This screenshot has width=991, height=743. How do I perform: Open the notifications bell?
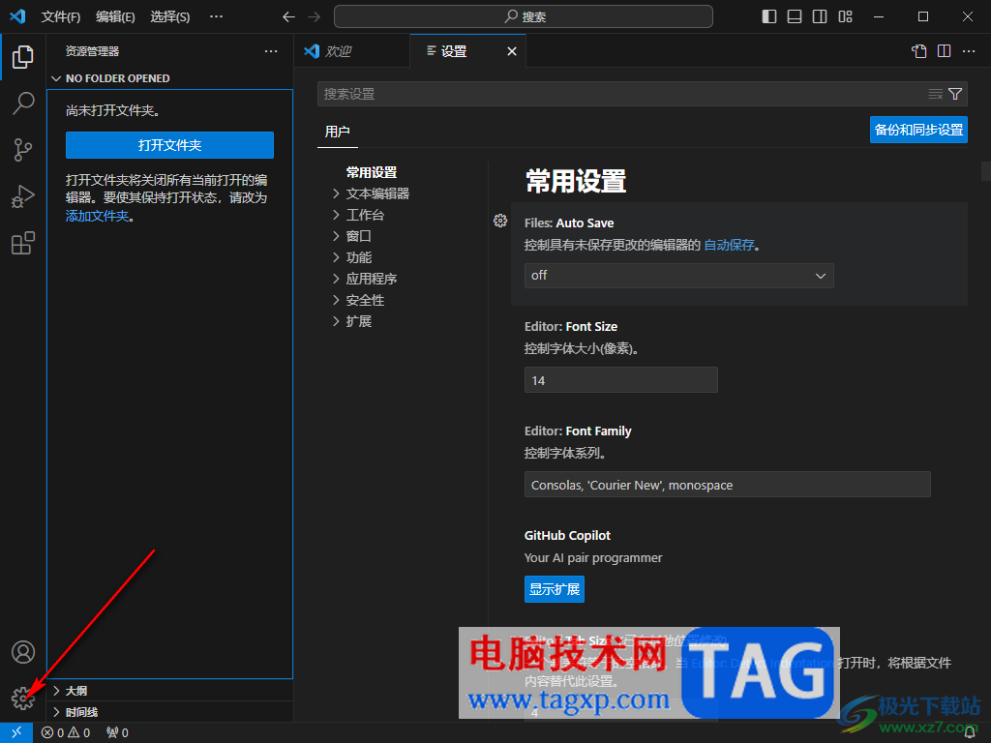click(970, 733)
